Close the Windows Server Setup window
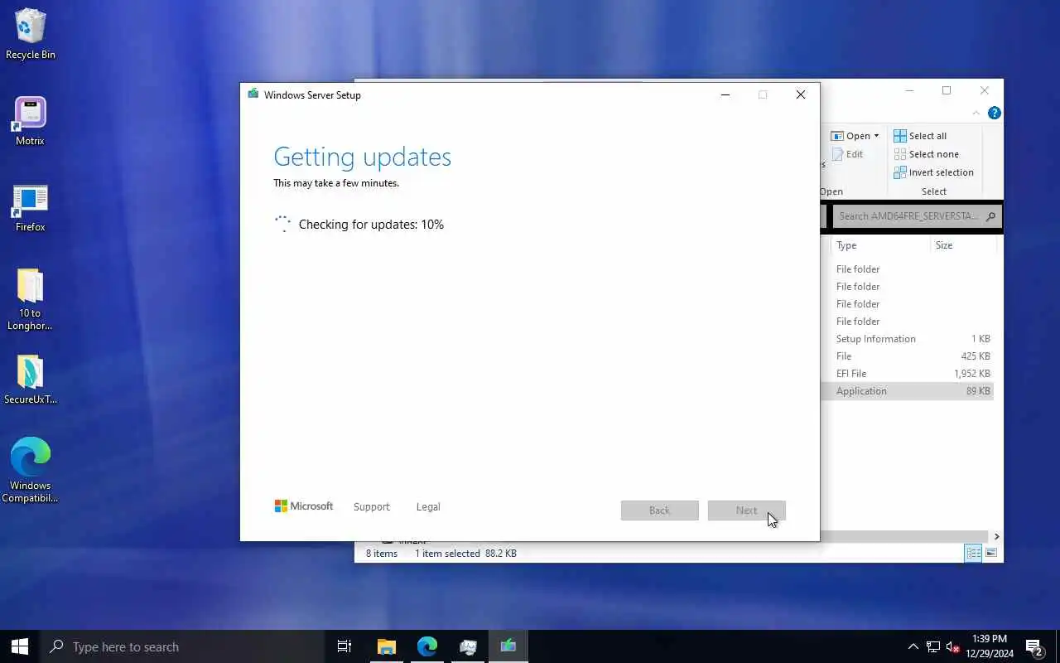The height and width of the screenshot is (663, 1060). [x=801, y=94]
